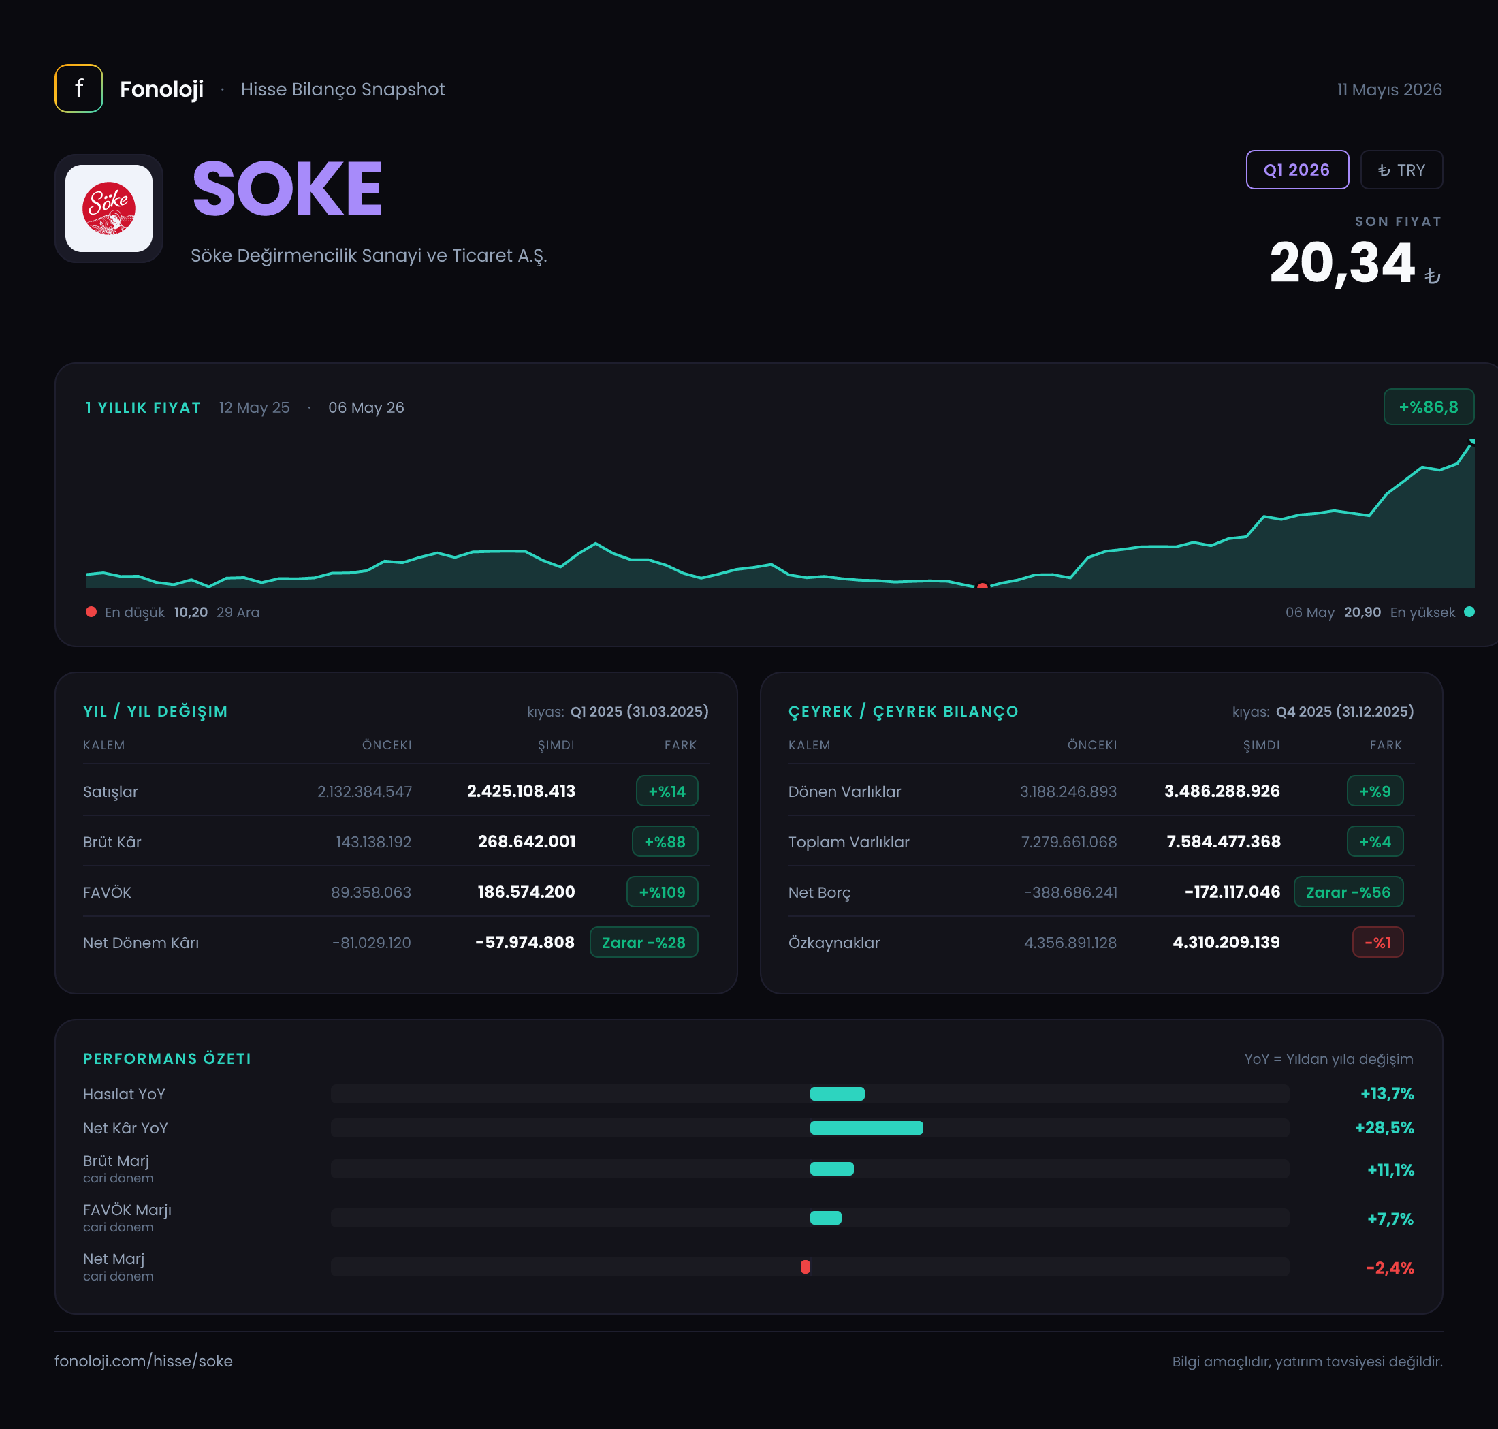The image size is (1498, 1429).
Task: Click the Dönen Varlıklar value 3.486.288.926
Action: pyautogui.click(x=1222, y=791)
